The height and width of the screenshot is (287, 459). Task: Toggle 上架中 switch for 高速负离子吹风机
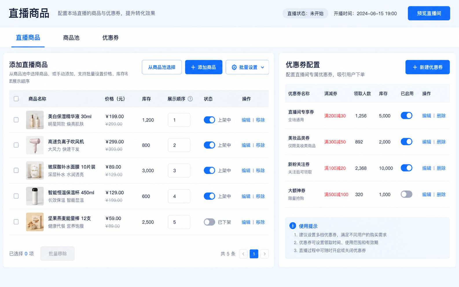[209, 145]
